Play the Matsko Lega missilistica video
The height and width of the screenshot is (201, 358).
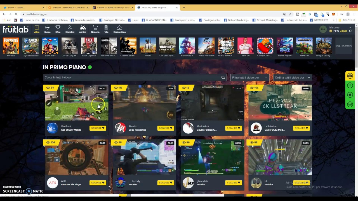click(144, 103)
